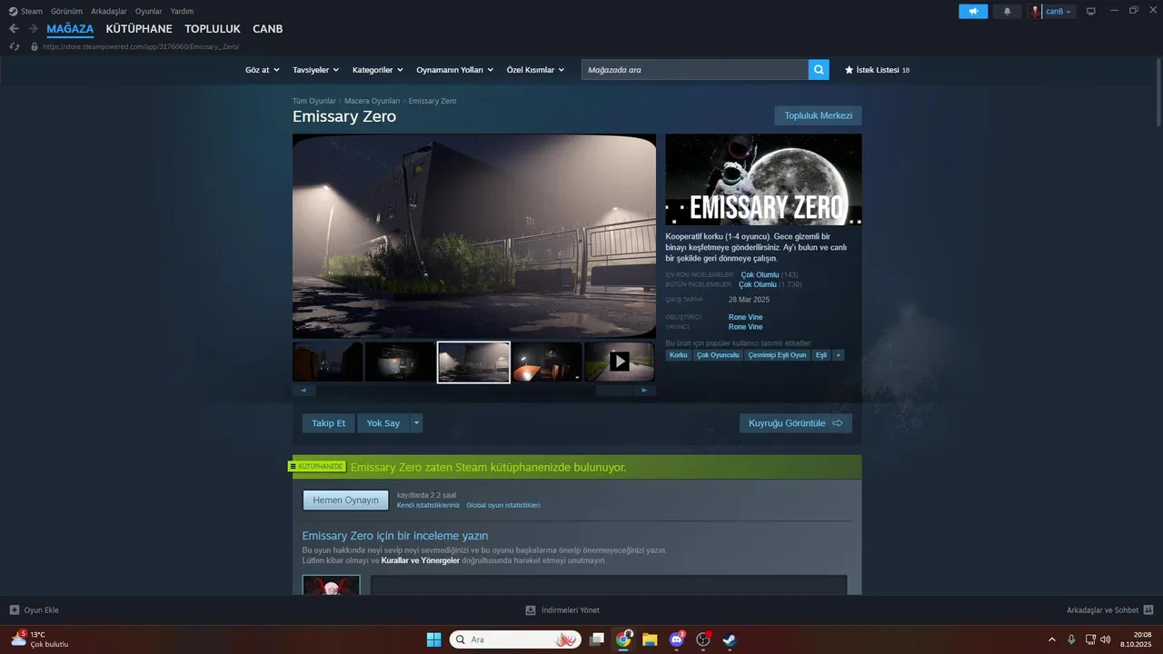Viewport: 1163px width, 654px height.
Task: Open the canB account dropdown
Action: (x=1059, y=11)
